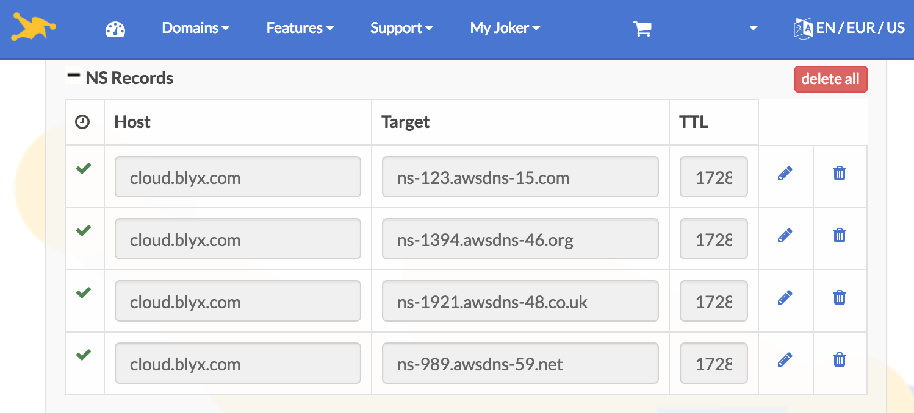Edit the ns-1394.awsdns-46.org record

click(785, 236)
